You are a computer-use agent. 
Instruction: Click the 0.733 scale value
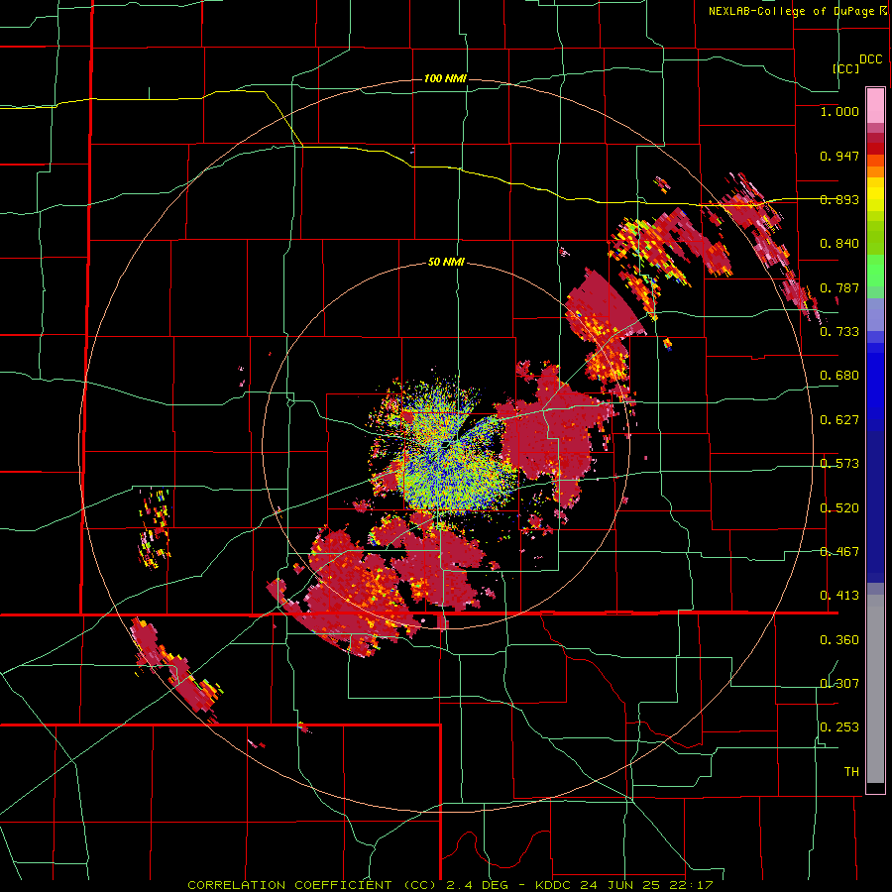[839, 332]
